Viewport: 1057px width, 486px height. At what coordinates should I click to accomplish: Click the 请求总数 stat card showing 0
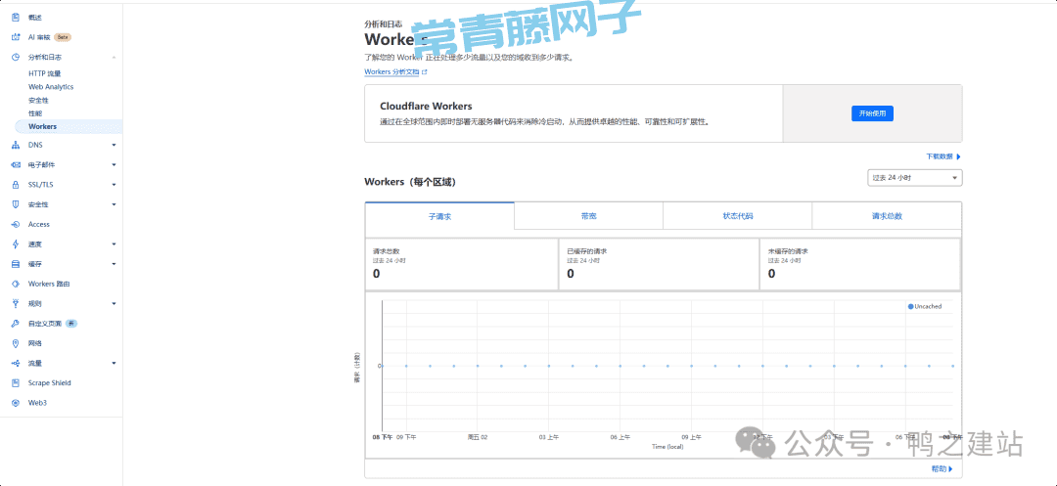click(461, 264)
